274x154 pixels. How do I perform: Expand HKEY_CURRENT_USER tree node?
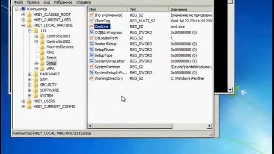tap(23, 20)
